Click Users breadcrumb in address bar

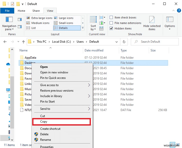point(80,42)
